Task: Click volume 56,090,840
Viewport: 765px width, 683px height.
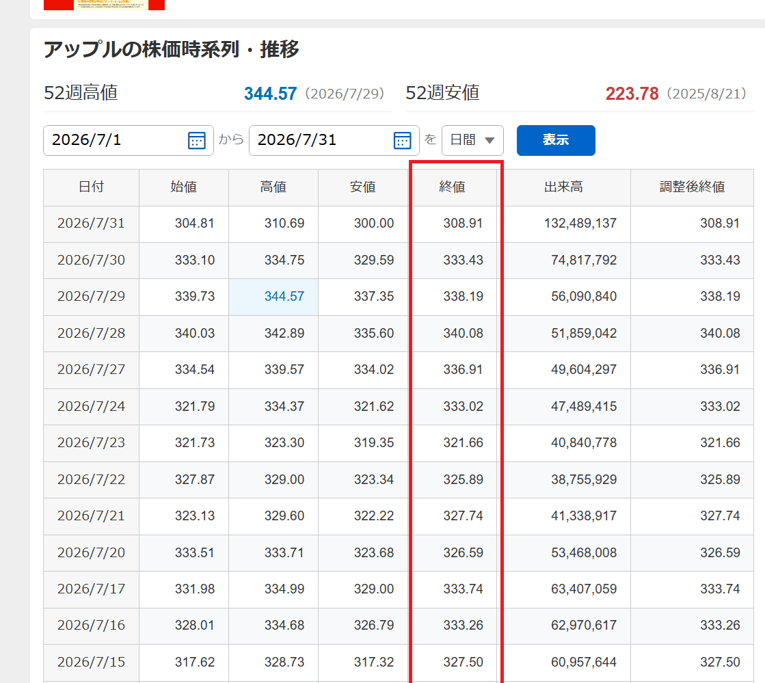Action: point(584,297)
